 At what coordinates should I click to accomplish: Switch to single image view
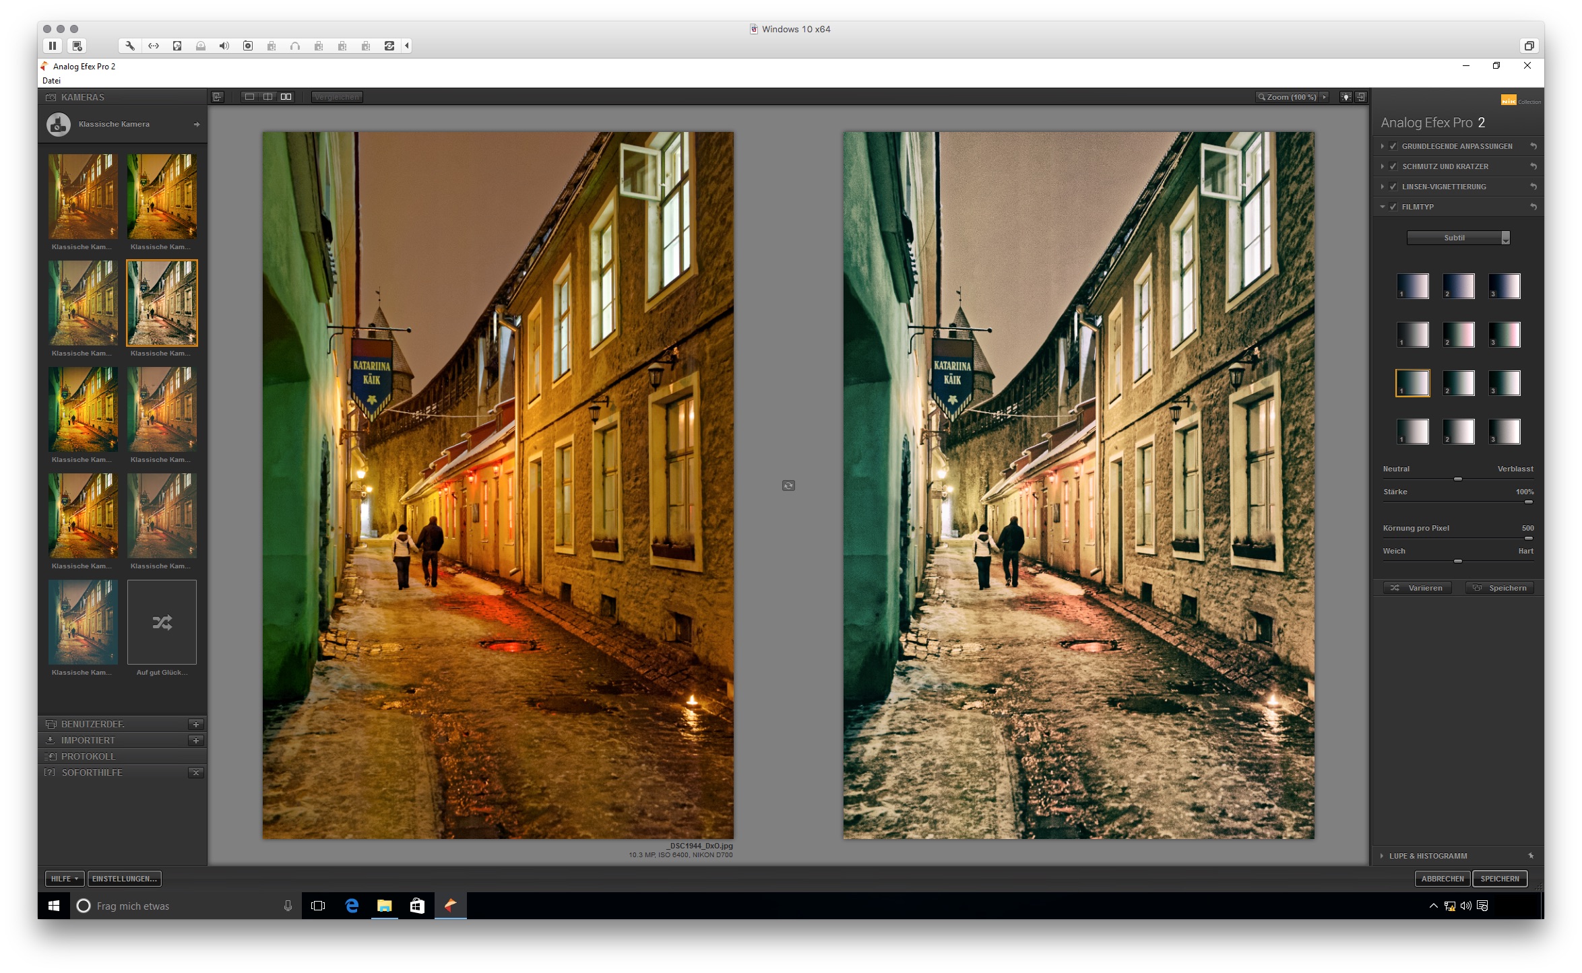pyautogui.click(x=249, y=97)
